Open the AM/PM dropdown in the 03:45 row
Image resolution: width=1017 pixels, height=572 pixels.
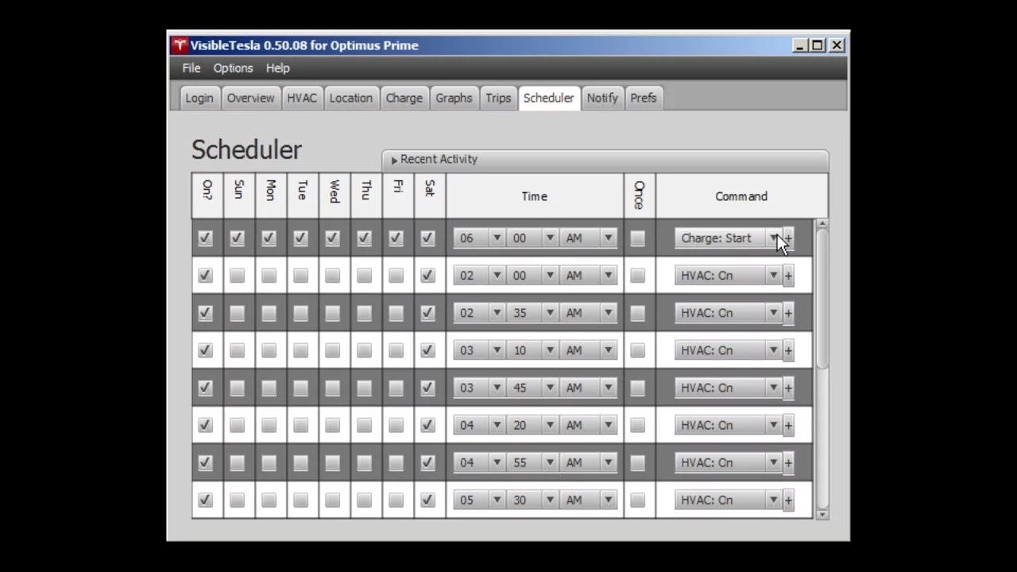pos(588,388)
